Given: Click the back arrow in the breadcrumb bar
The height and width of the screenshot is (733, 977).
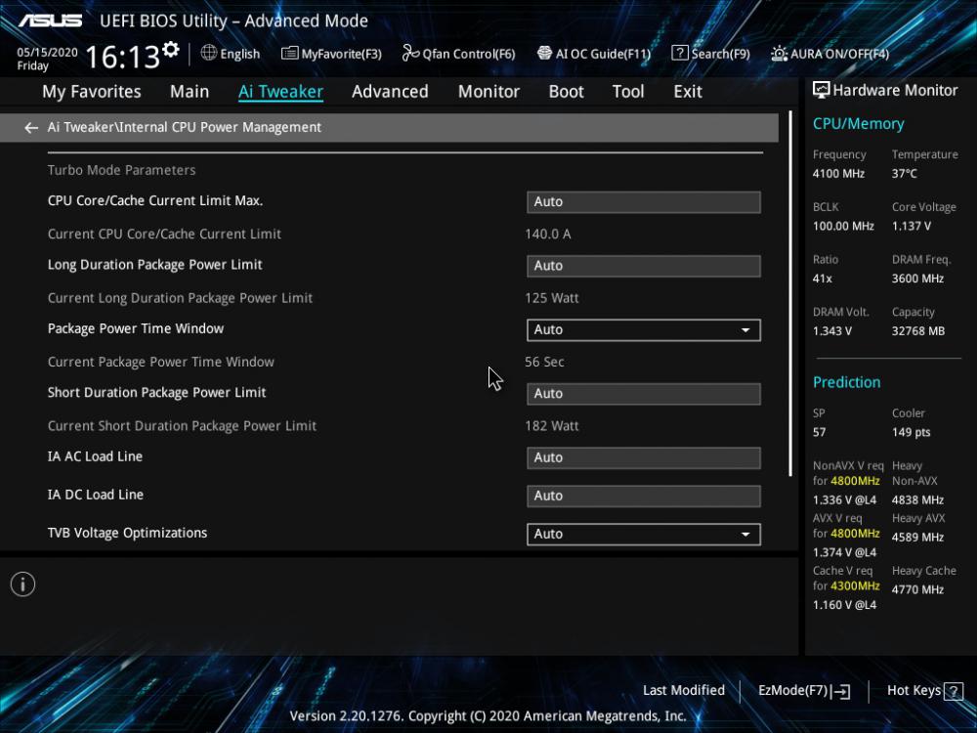Looking at the screenshot, I should [x=30, y=128].
